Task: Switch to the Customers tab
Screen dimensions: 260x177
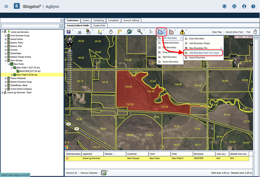Action: (x=73, y=20)
